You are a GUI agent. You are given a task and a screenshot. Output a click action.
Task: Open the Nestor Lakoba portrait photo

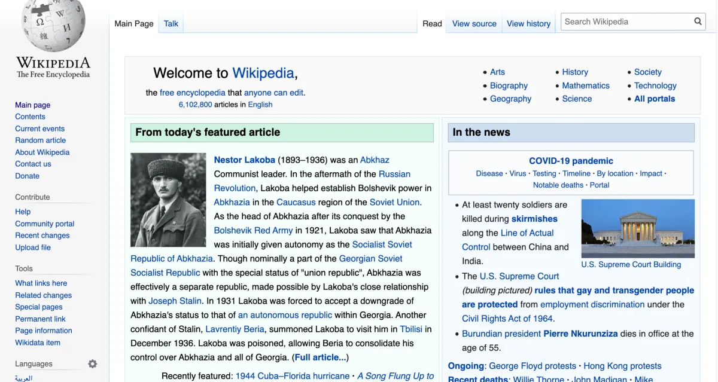pyautogui.click(x=168, y=200)
